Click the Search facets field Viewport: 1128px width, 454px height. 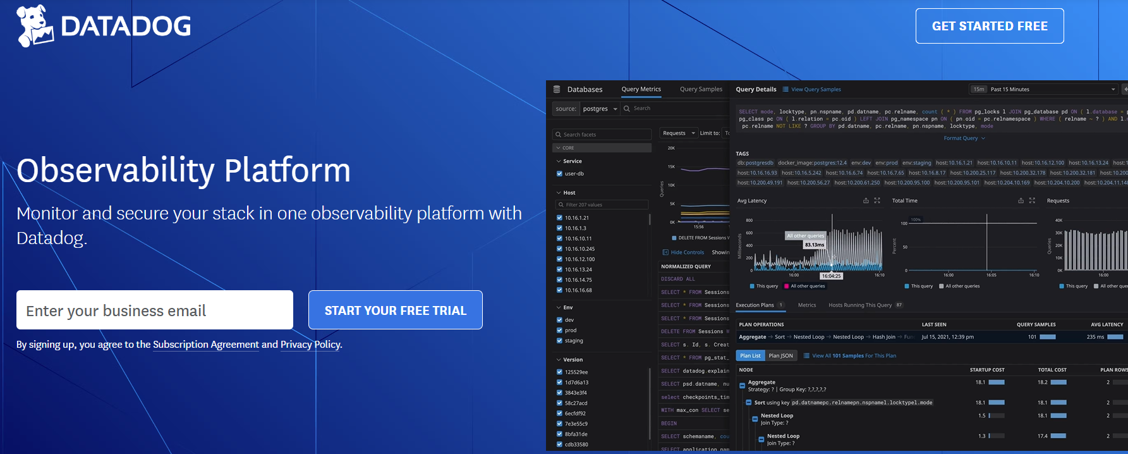(x=602, y=135)
